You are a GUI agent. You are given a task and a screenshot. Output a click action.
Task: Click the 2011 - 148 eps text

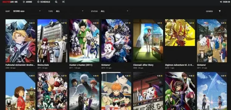tap(75, 68)
